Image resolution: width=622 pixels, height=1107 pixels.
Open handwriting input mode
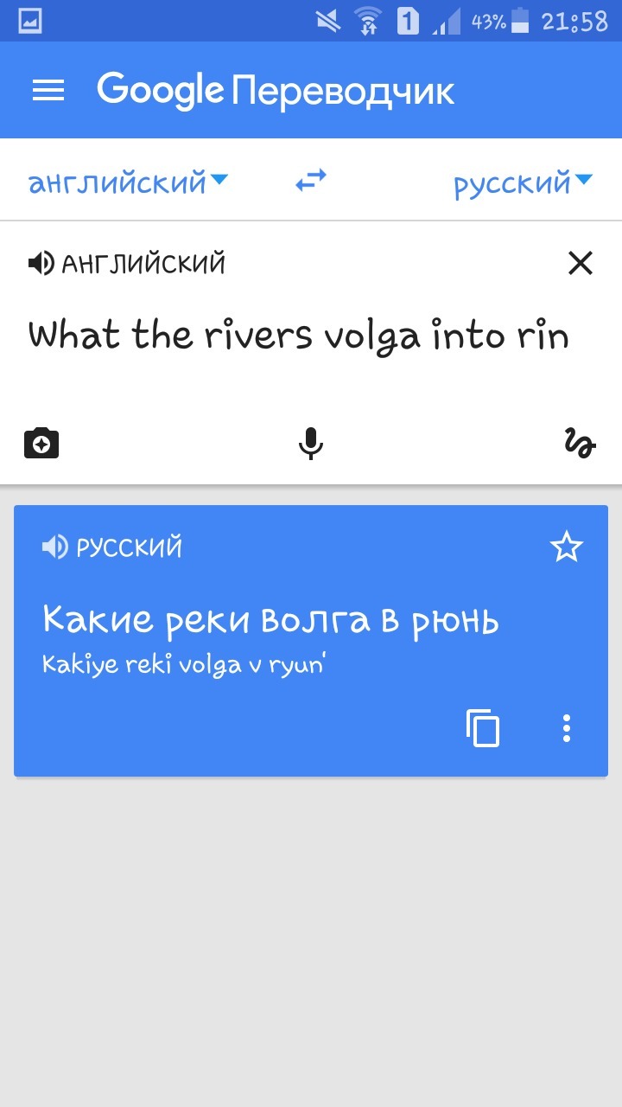point(580,444)
